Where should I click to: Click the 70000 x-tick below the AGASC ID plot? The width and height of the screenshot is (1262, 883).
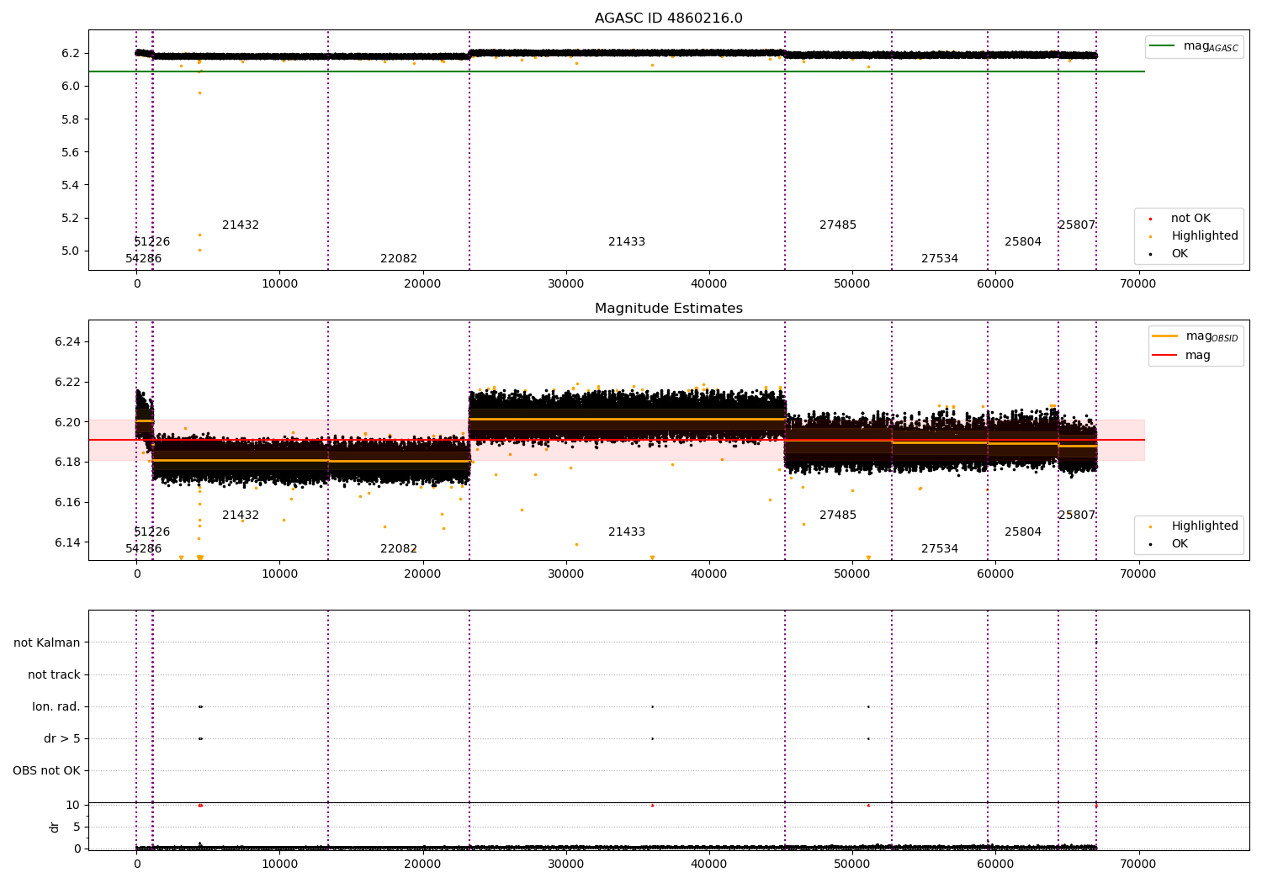(1138, 284)
